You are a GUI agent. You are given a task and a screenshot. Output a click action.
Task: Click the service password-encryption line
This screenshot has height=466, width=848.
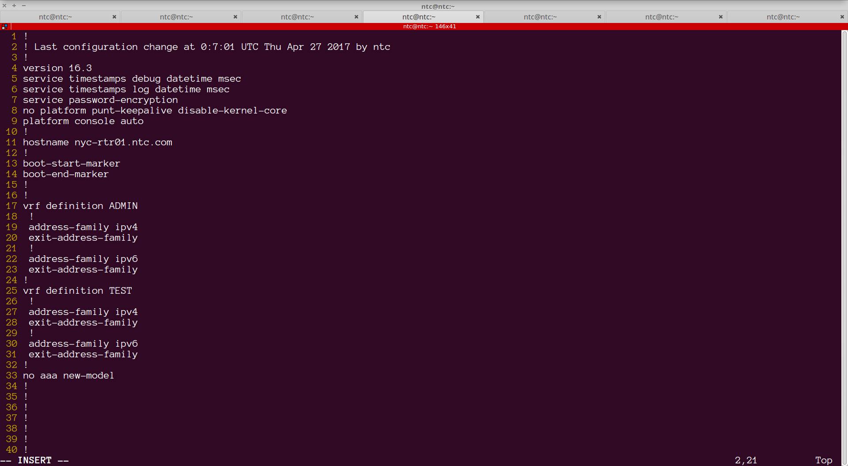100,100
